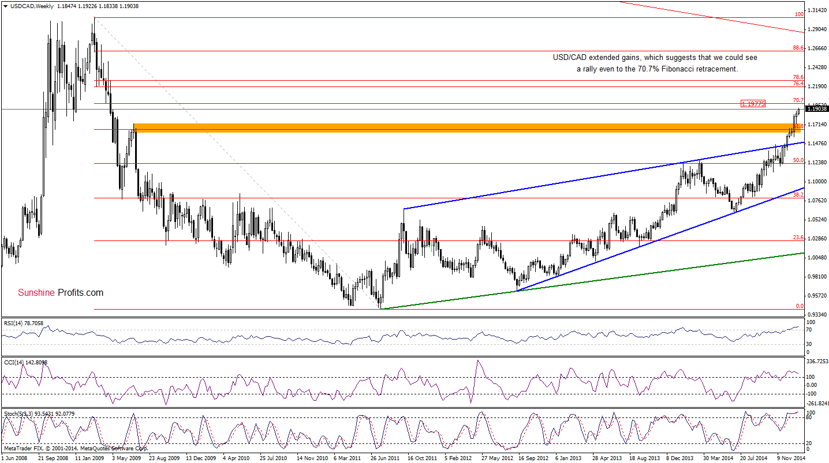829x463 pixels.
Task: Click price axis value 1.29040
Action: coord(817,29)
